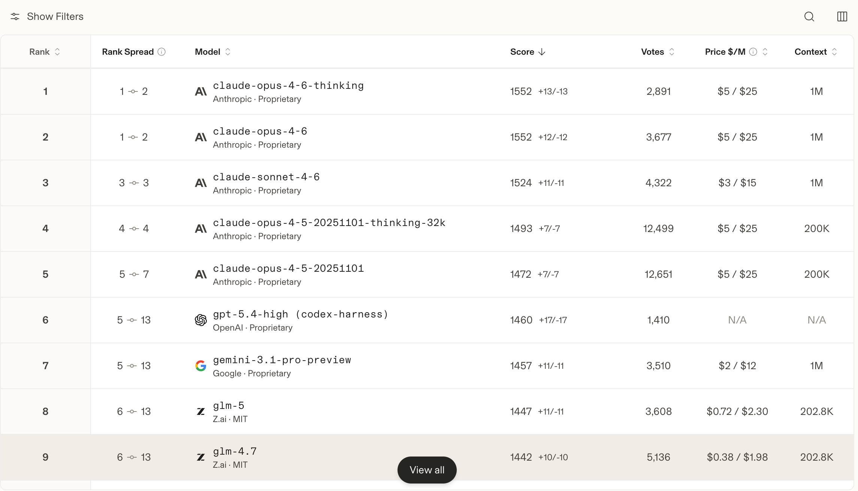The height and width of the screenshot is (491, 858).
Task: Click the Price $/M info icon
Action: pyautogui.click(x=753, y=52)
